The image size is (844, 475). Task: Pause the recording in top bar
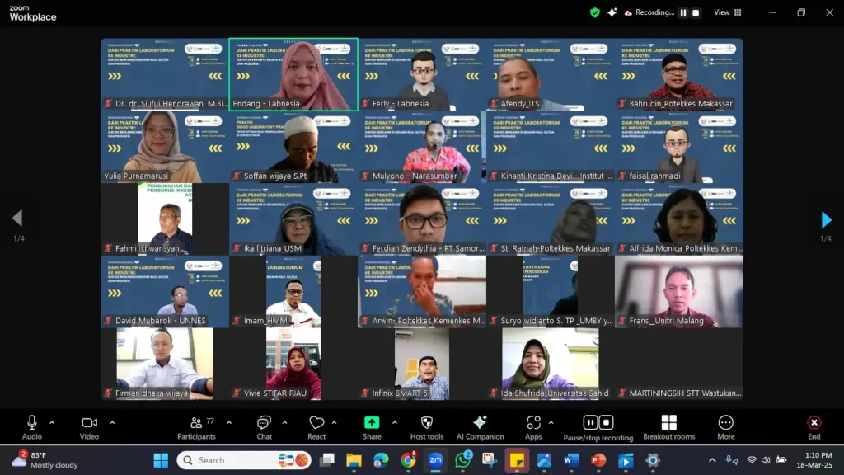tap(682, 12)
